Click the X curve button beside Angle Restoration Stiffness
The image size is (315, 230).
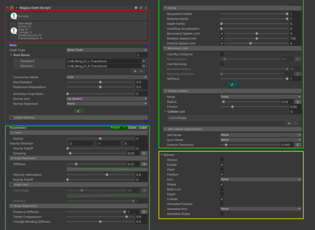144,164
